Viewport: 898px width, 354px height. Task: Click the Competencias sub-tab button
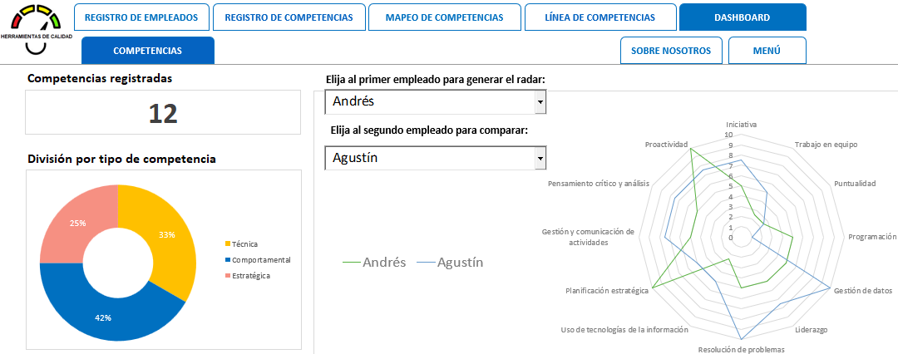[147, 51]
